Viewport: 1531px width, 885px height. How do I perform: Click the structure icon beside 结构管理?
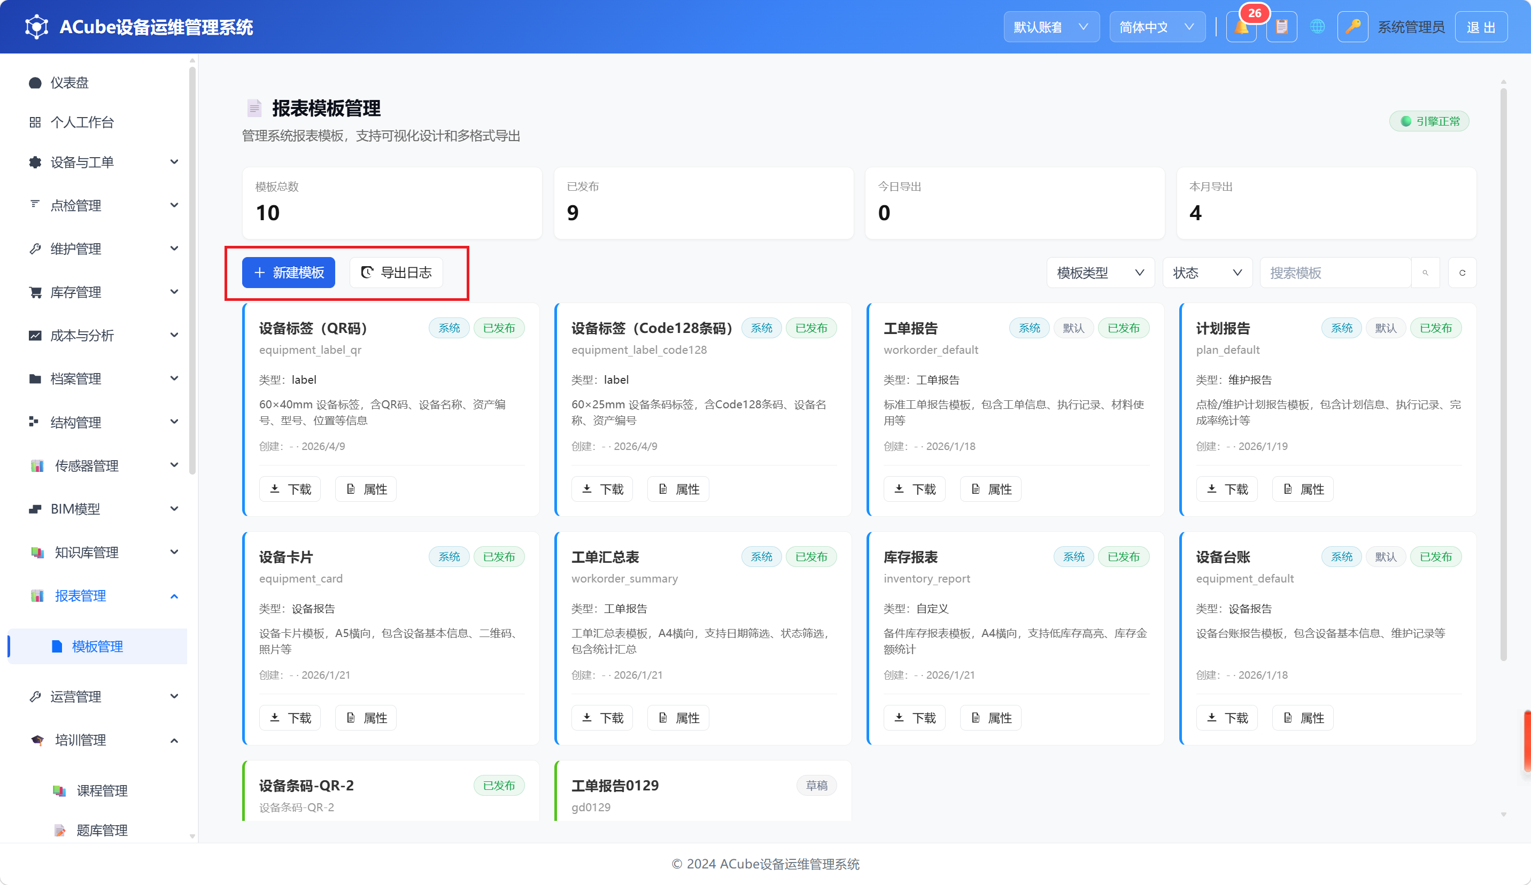click(x=34, y=422)
